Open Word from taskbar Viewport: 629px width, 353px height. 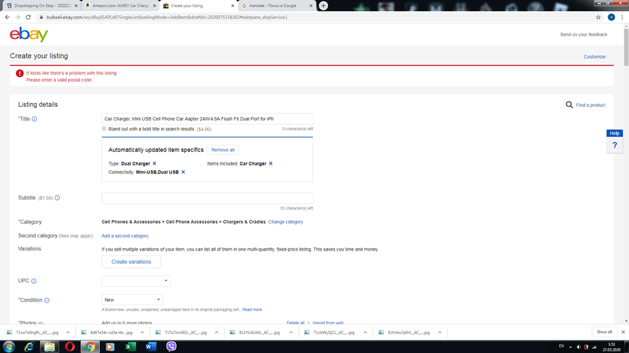(x=151, y=347)
